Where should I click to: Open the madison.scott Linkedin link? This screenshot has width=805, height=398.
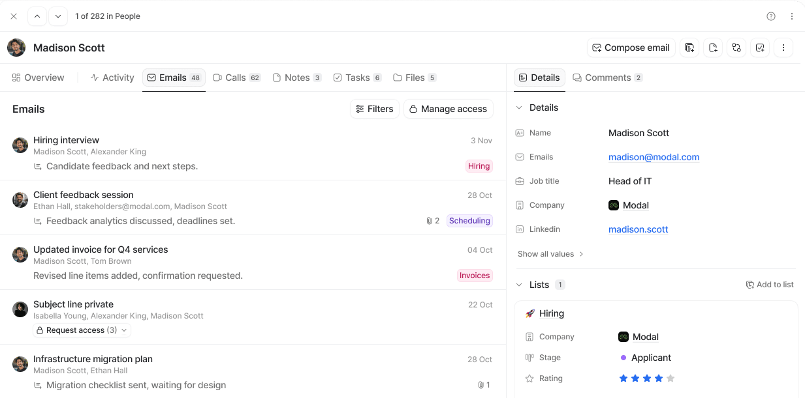(638, 229)
